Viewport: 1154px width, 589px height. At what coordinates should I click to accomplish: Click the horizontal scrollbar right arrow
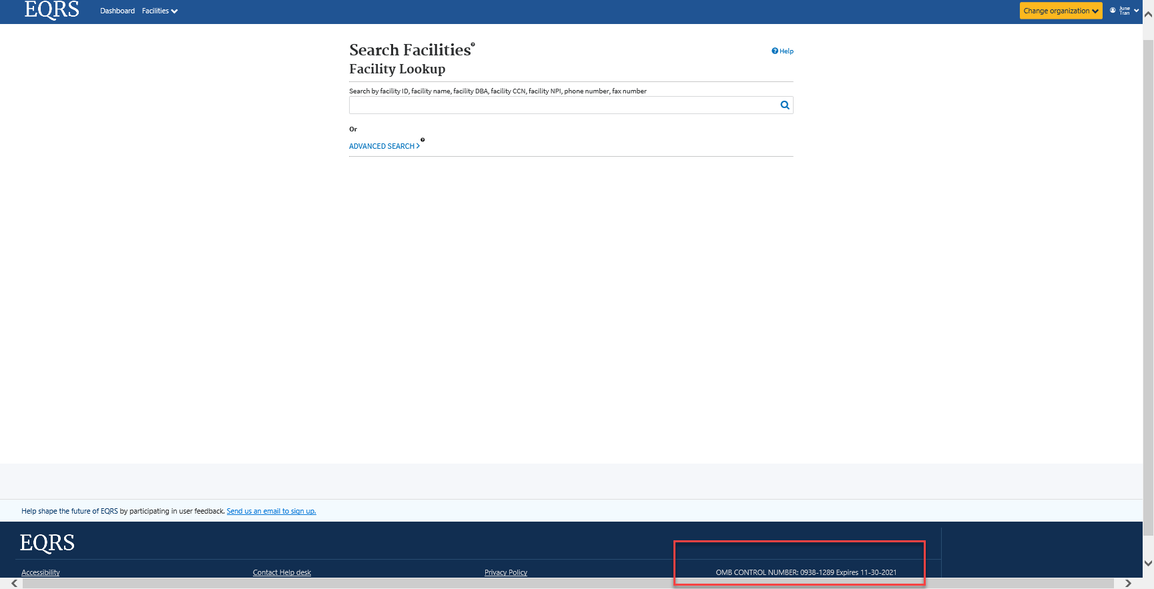pos(1128,584)
